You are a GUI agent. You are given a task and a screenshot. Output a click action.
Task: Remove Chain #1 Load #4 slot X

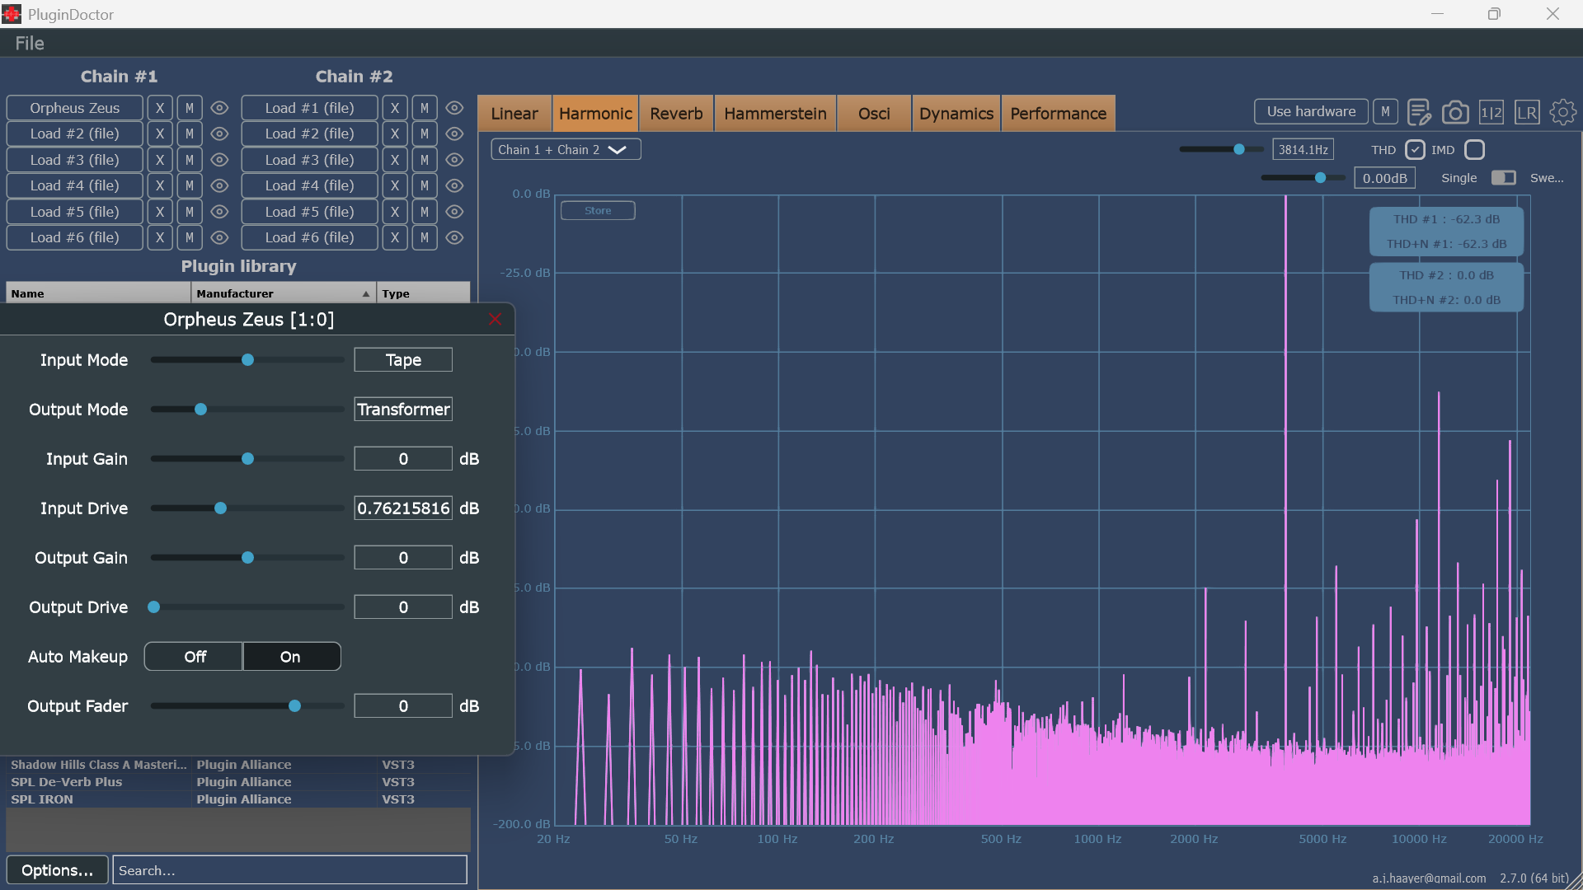(x=160, y=185)
